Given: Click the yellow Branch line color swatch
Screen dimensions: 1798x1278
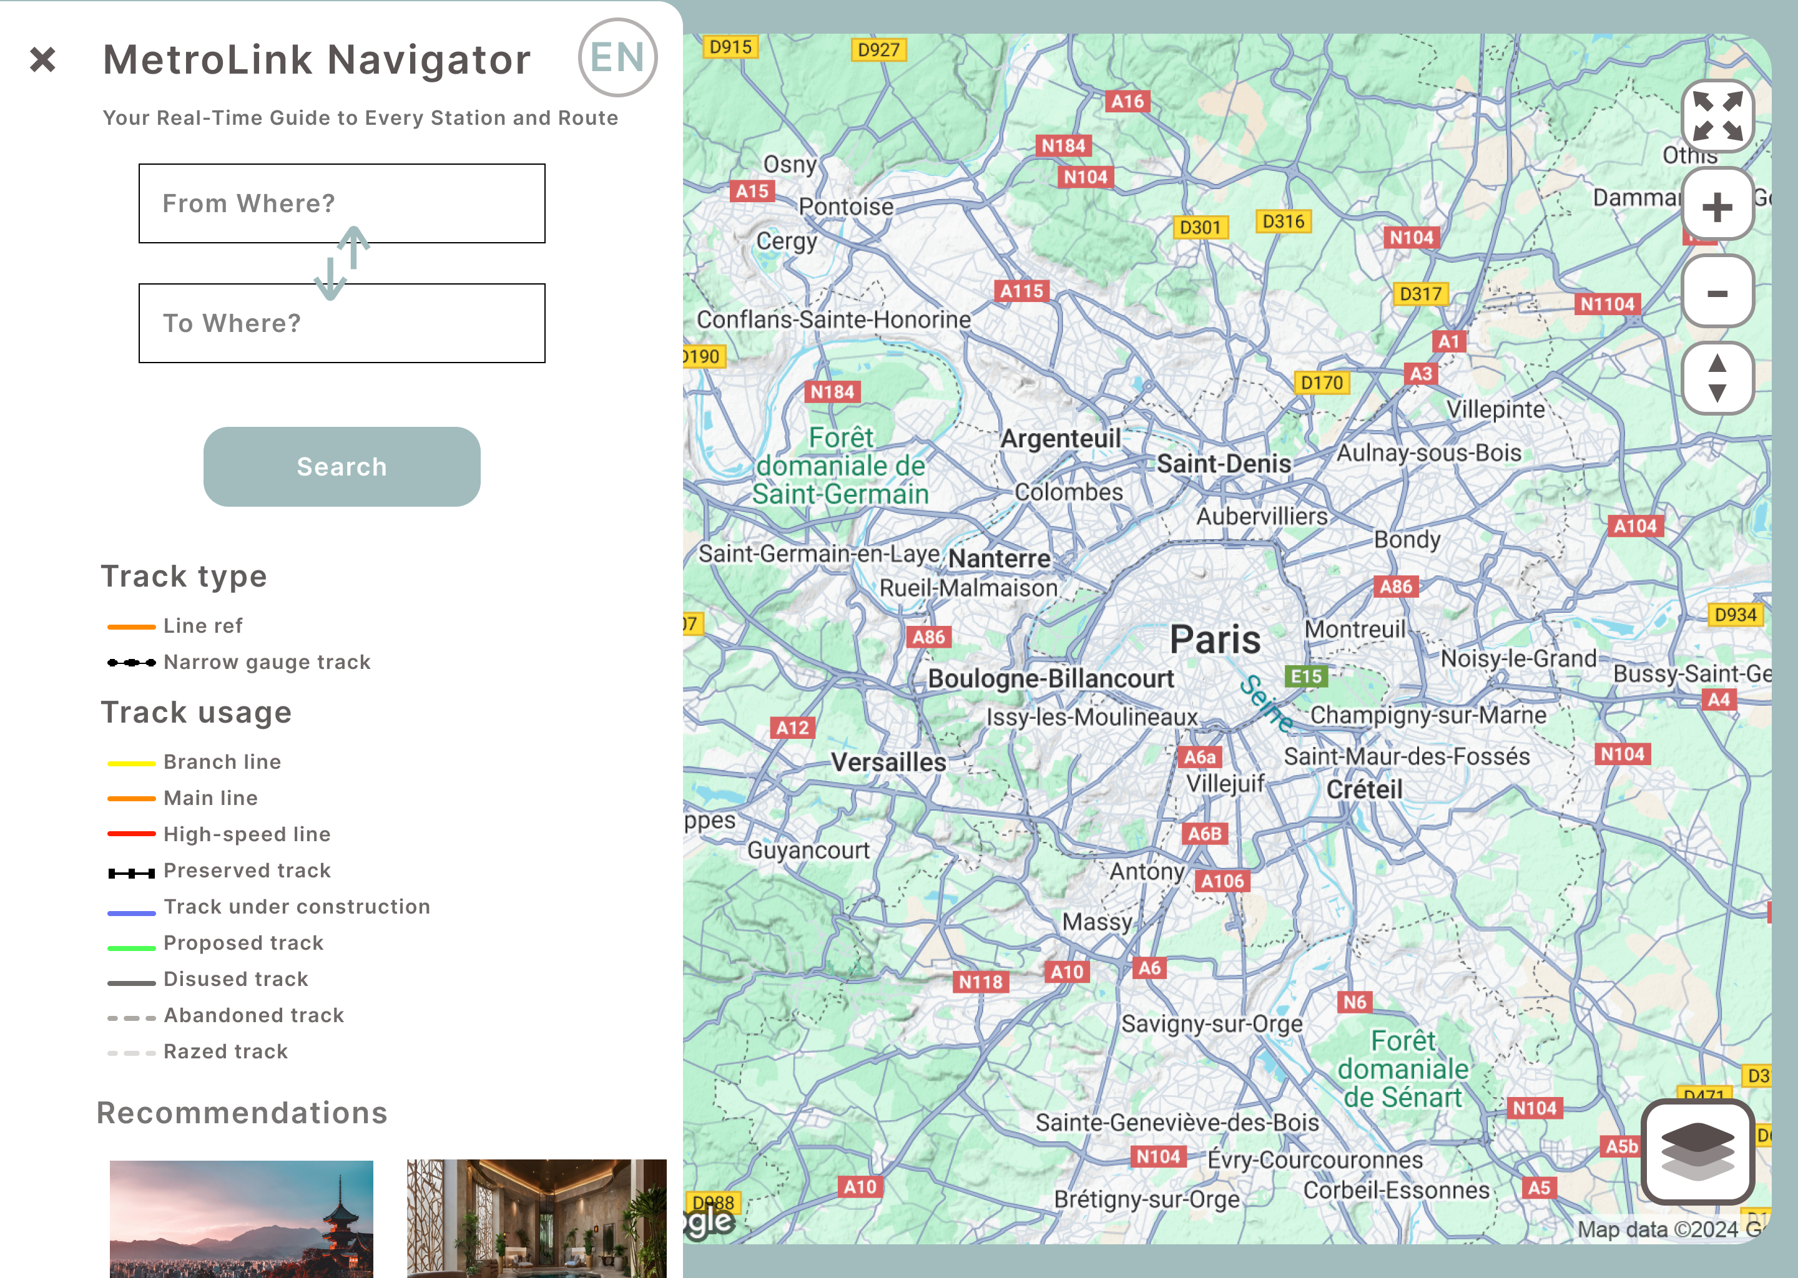Looking at the screenshot, I should 130,763.
